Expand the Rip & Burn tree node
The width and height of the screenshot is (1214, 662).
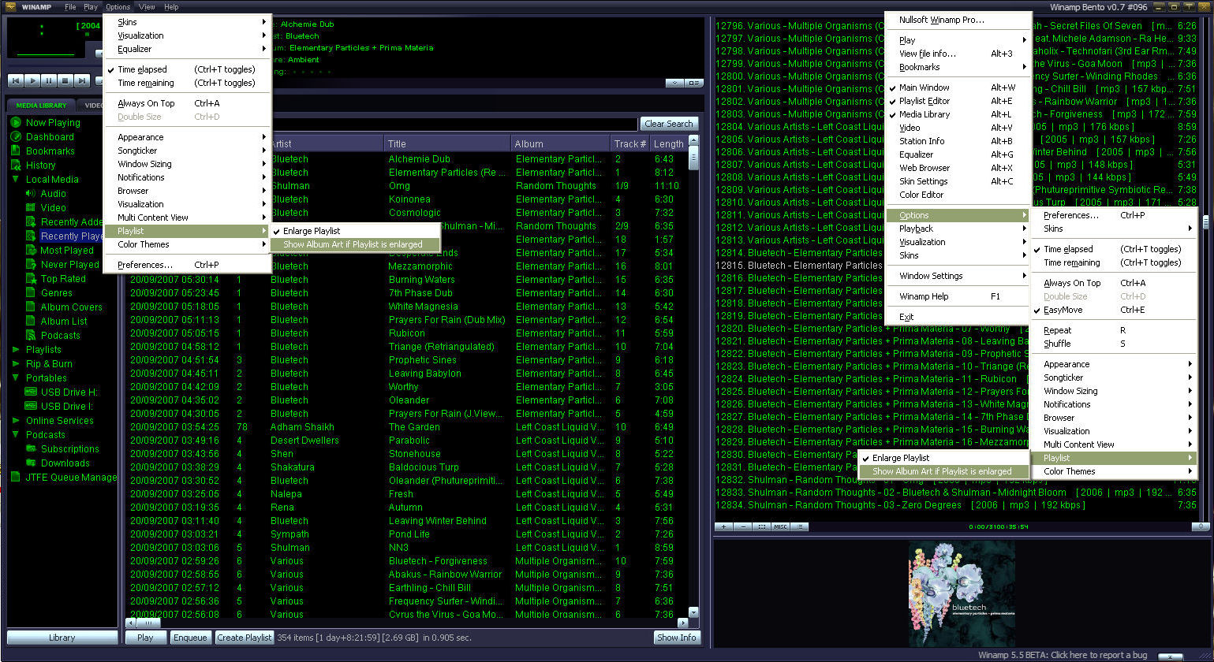pos(16,364)
